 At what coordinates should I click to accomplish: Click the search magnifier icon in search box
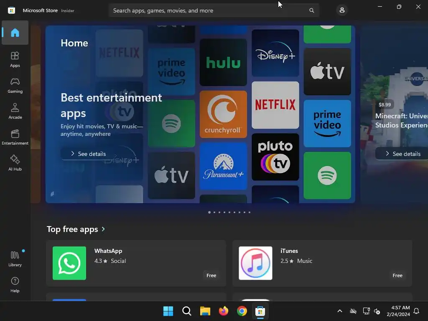pyautogui.click(x=311, y=10)
